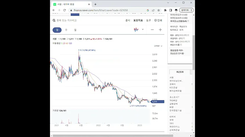Click the Google icon in address bar
The image size is (245, 137).
click(x=148, y=10)
